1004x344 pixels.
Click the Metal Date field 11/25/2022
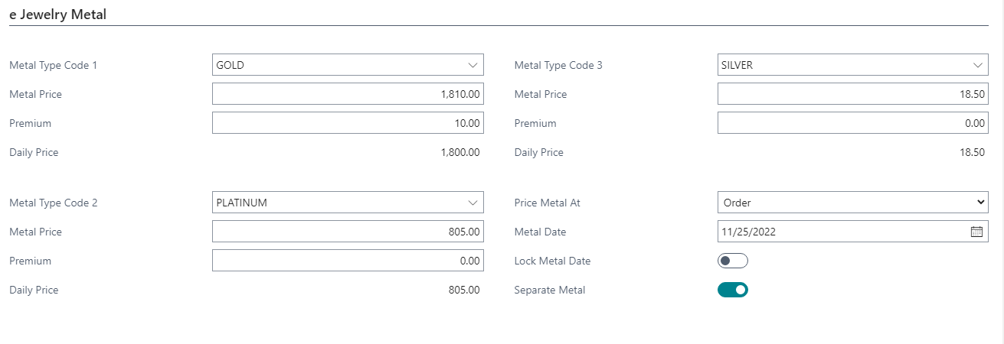(842, 232)
